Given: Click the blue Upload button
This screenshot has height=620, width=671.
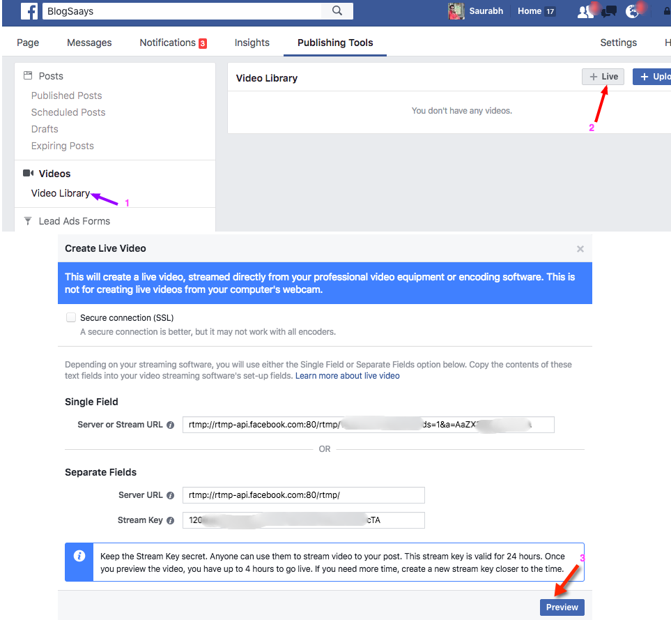Looking at the screenshot, I should click(x=652, y=77).
